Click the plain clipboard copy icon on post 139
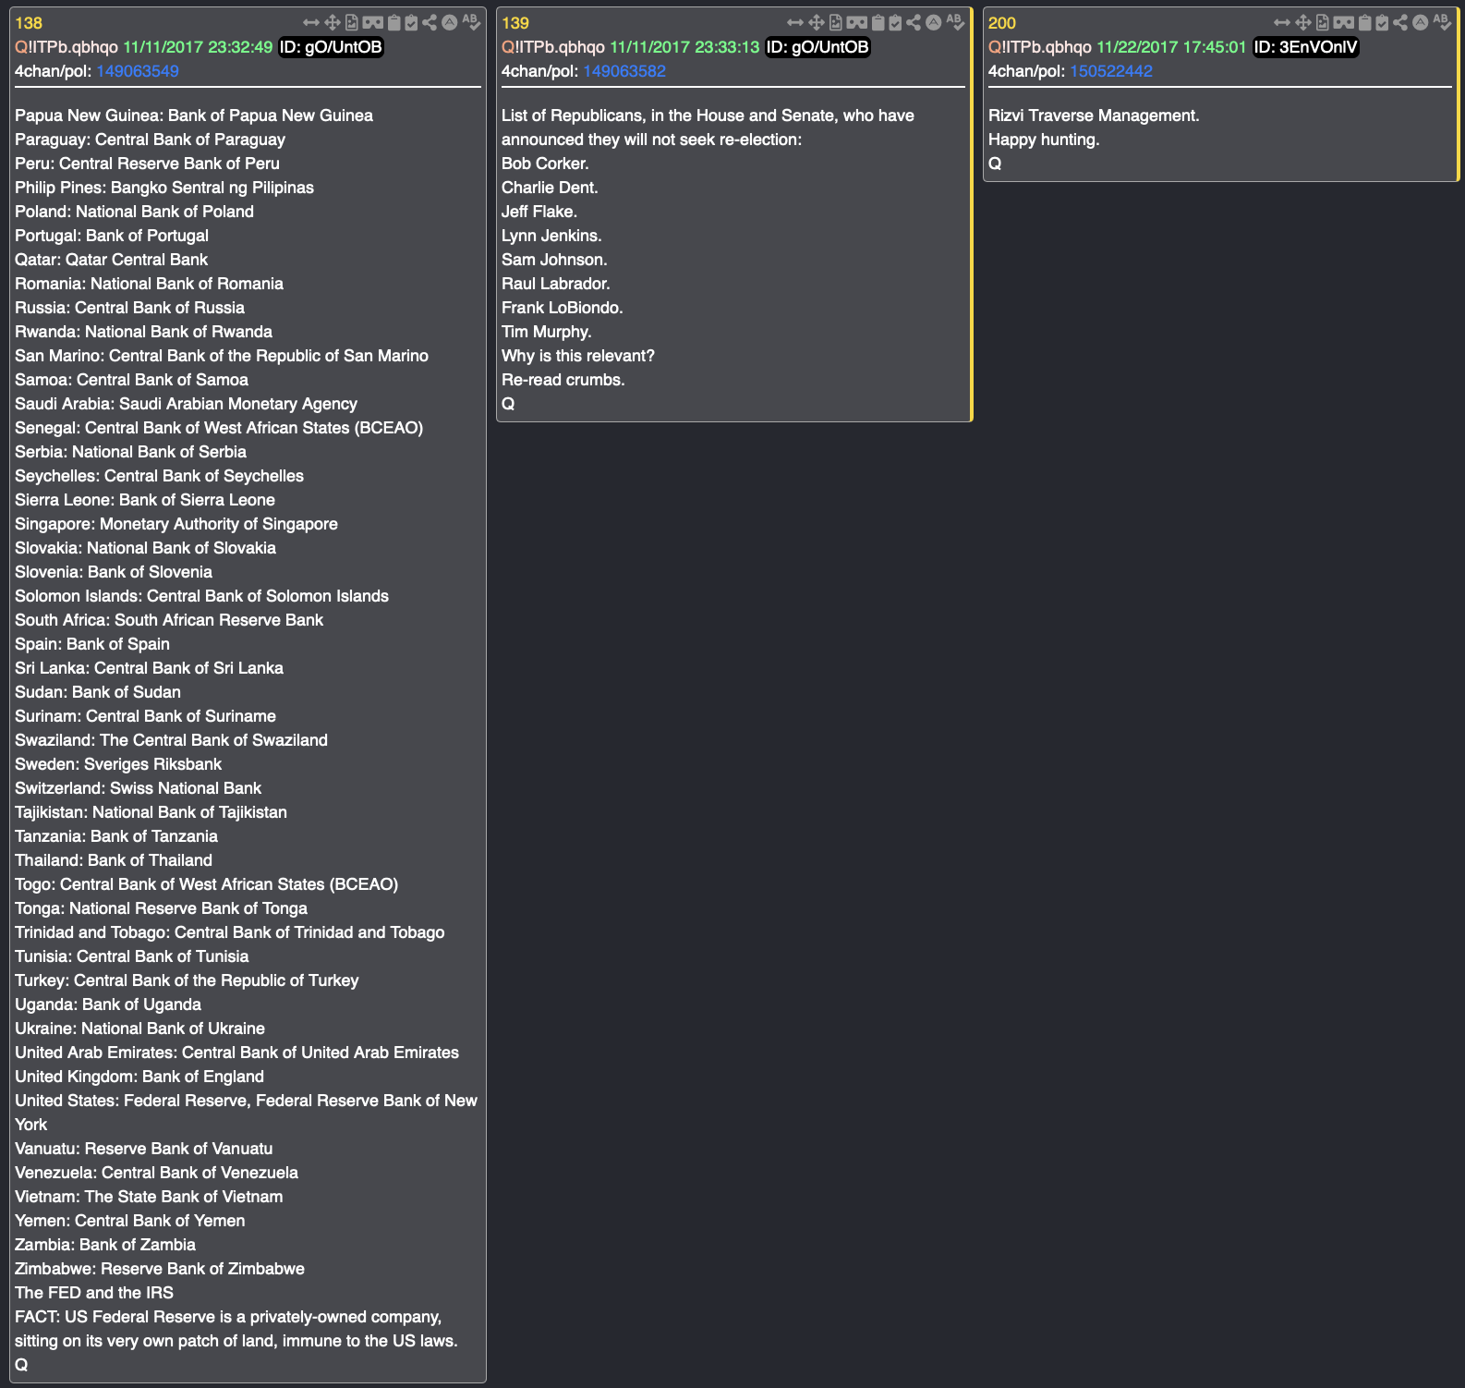This screenshot has height=1388, width=1465. point(878,22)
